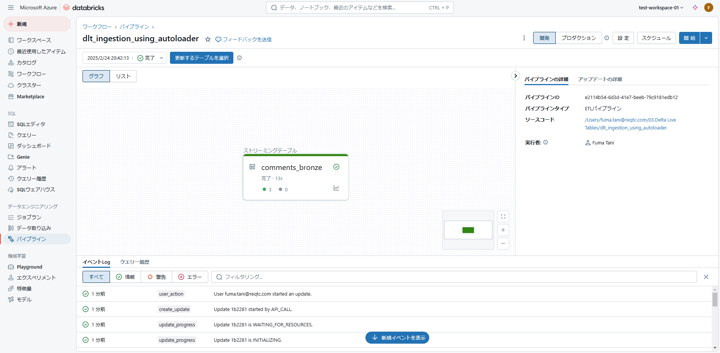Image resolution: width=720 pixels, height=353 pixels.
Task: Filter event log by Error level
Action: click(x=190, y=277)
